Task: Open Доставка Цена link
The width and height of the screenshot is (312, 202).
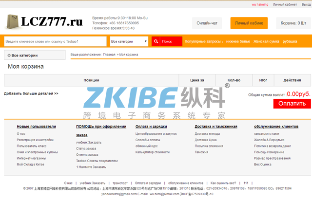Action: pos(206,140)
